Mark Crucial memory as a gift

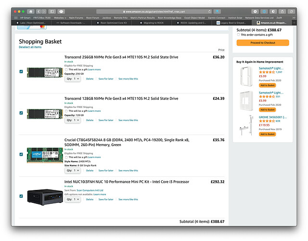coord(66,157)
